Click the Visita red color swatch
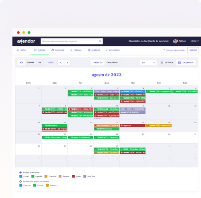 pyautogui.click(x=73, y=176)
